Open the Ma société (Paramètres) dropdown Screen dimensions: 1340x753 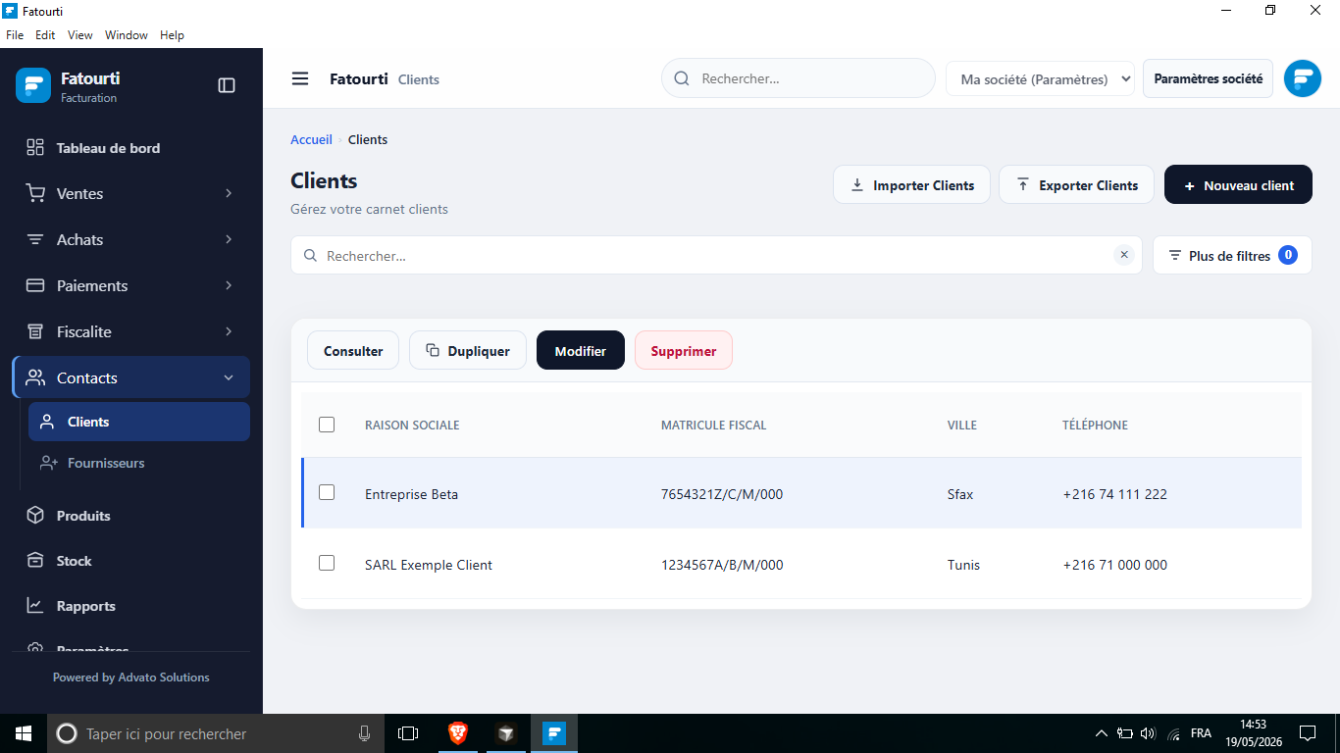pyautogui.click(x=1040, y=78)
